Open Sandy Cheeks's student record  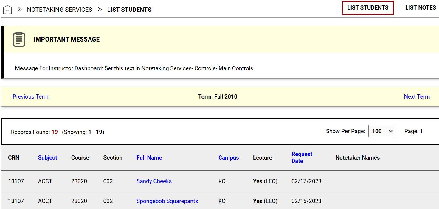pyautogui.click(x=154, y=181)
